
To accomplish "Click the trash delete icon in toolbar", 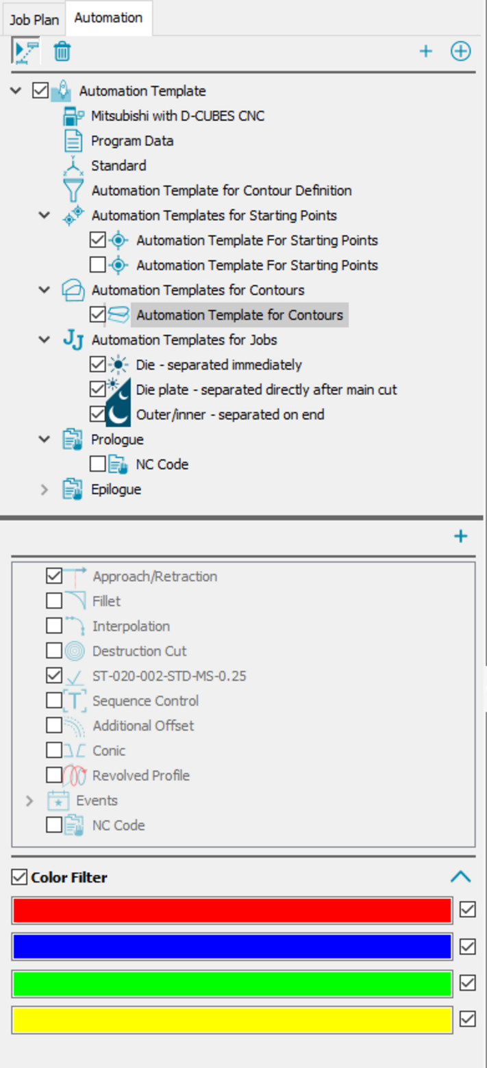I will (62, 51).
